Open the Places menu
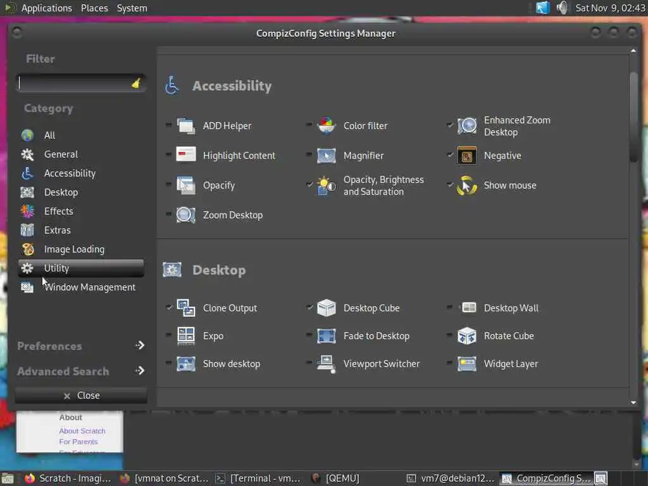This screenshot has height=486, width=648. click(94, 8)
